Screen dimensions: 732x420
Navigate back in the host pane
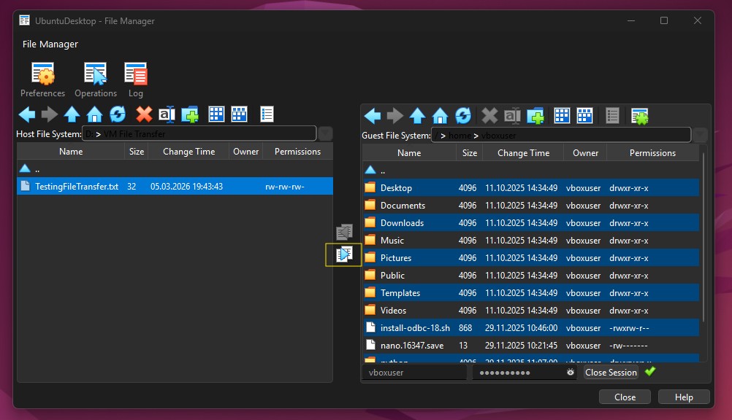point(26,114)
